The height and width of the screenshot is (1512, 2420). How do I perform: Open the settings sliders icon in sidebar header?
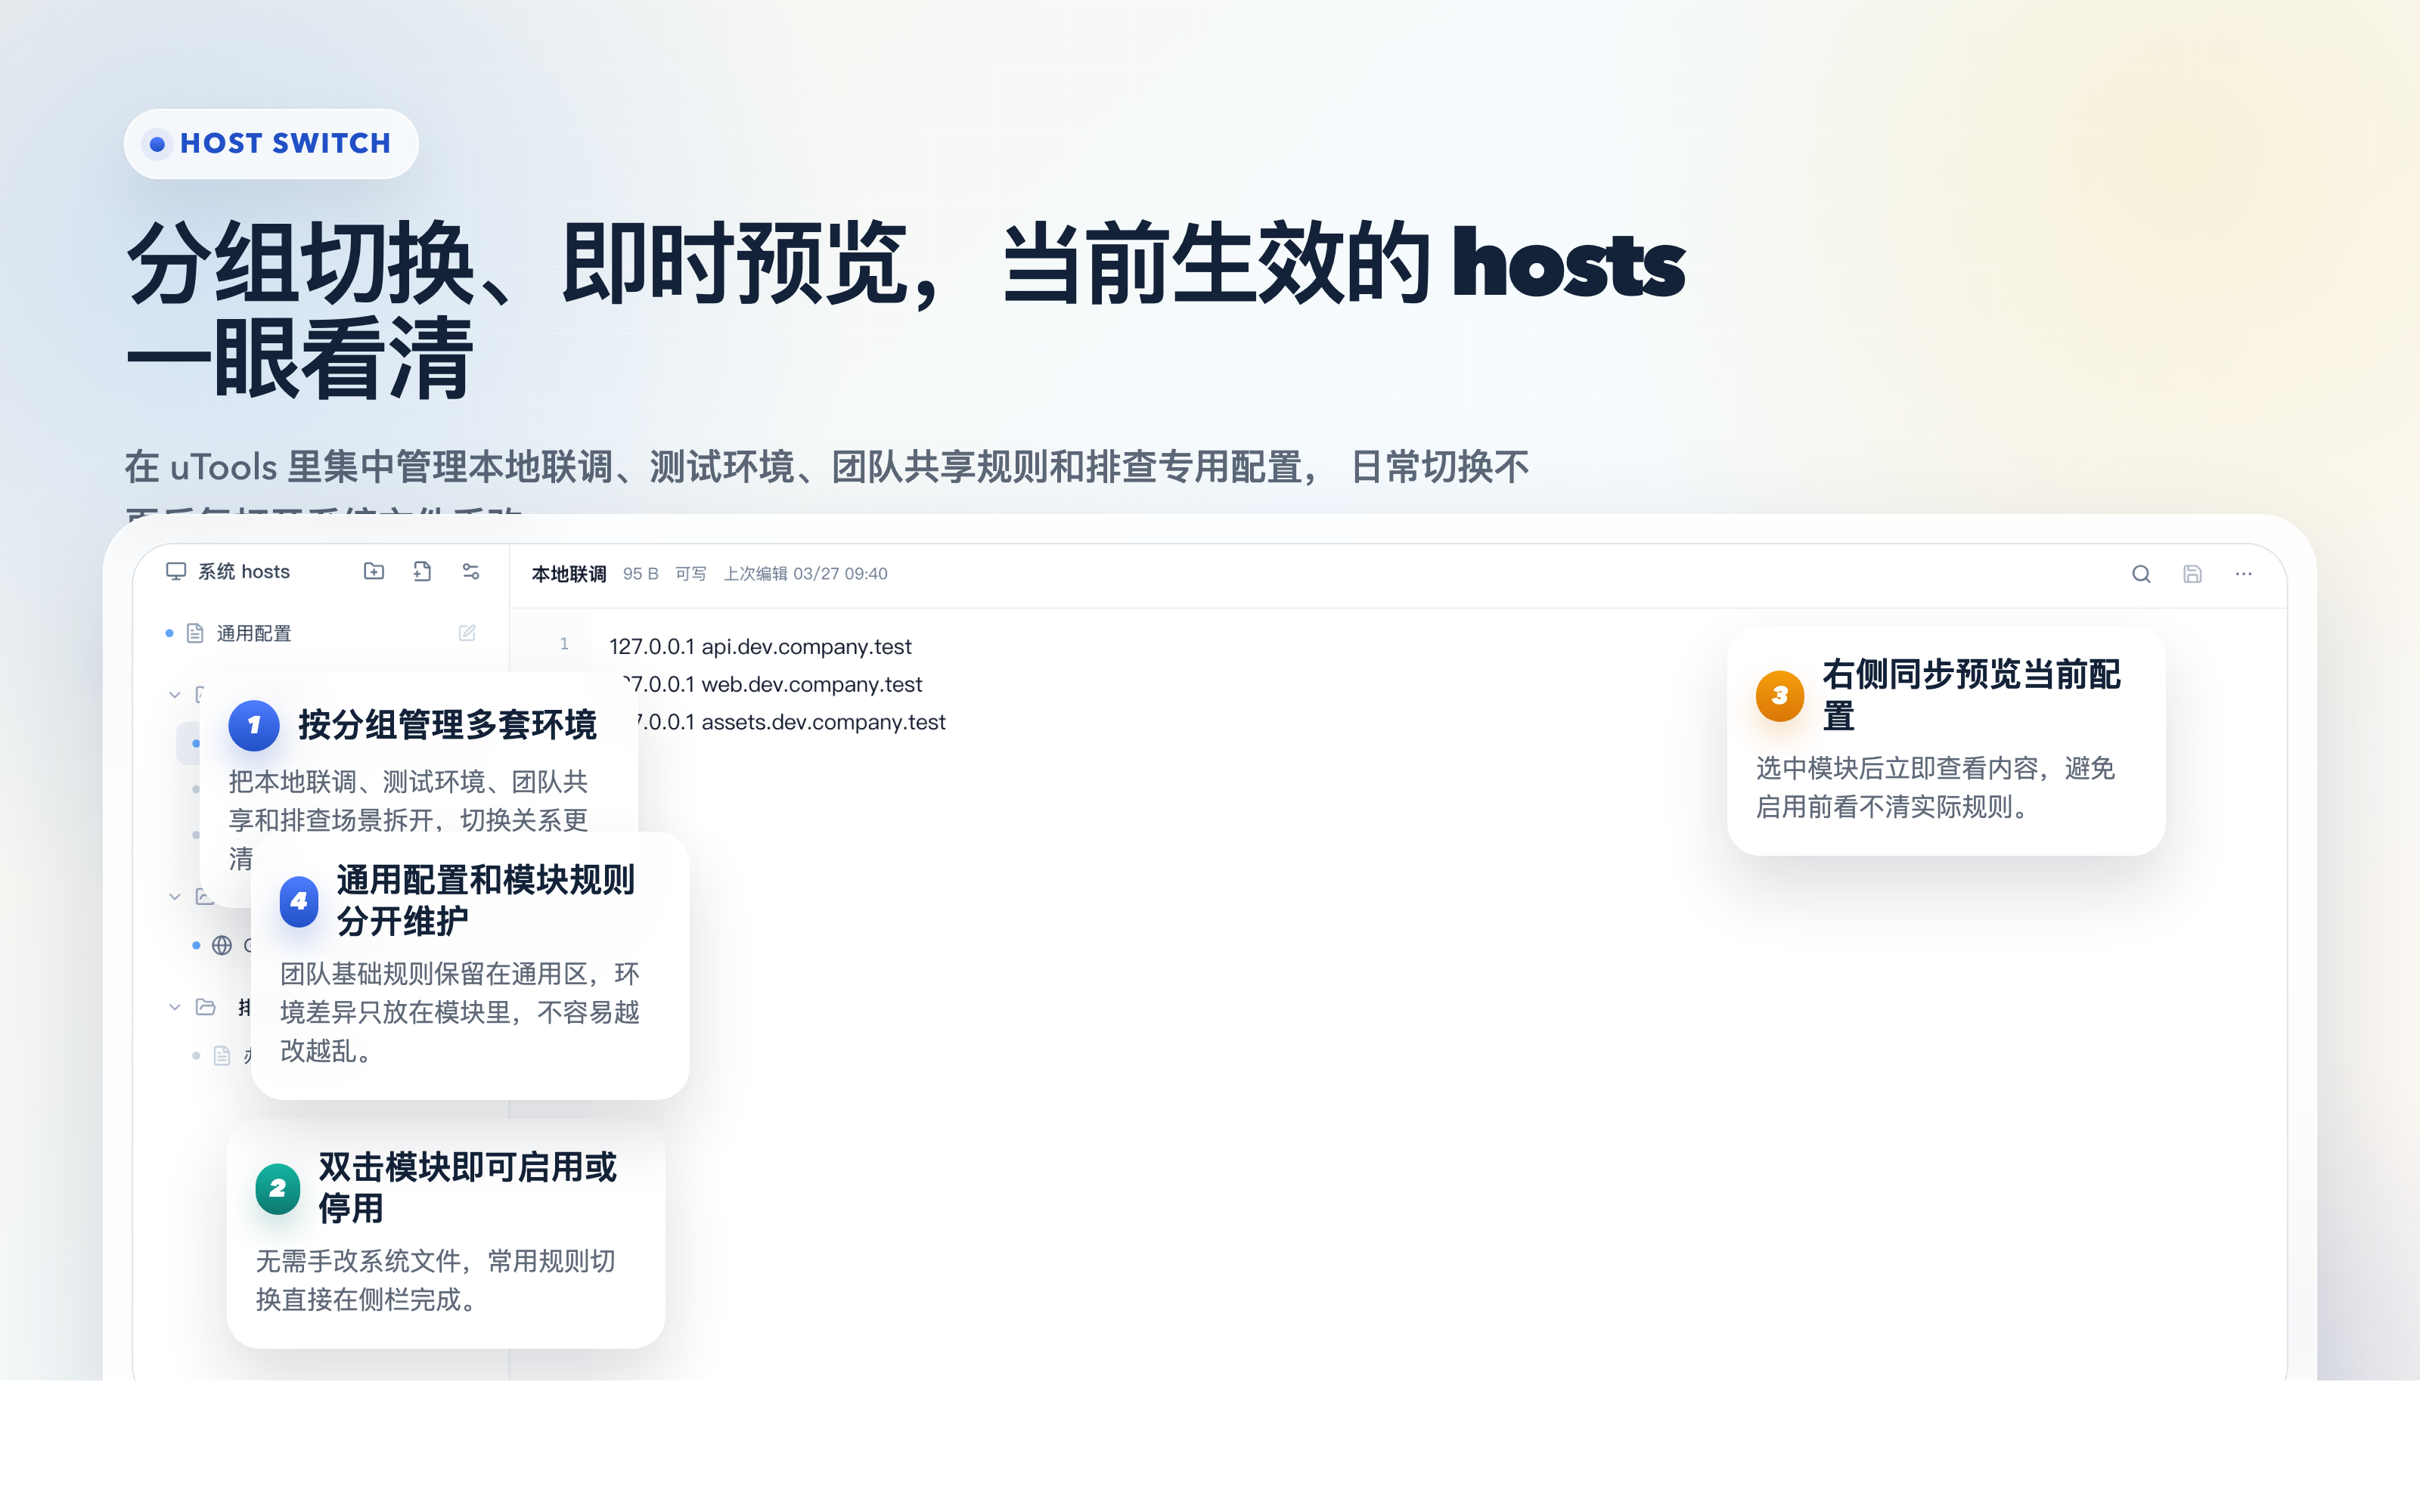pos(470,571)
